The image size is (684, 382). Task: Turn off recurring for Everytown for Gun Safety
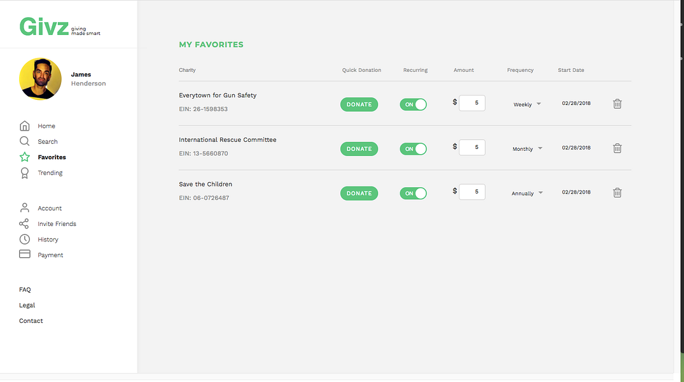pos(413,104)
